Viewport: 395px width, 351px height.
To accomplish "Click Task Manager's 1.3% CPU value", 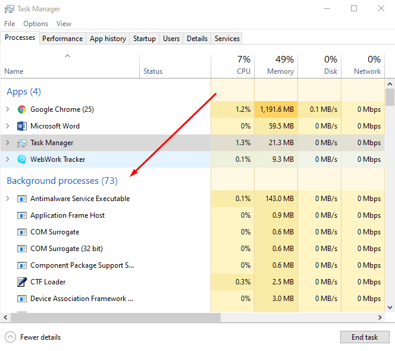I will 243,143.
